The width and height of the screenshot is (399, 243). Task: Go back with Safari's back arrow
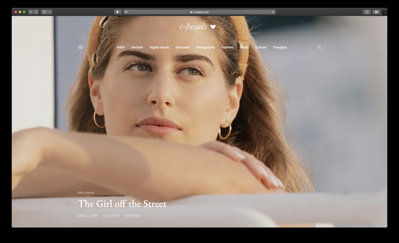pyautogui.click(x=31, y=12)
